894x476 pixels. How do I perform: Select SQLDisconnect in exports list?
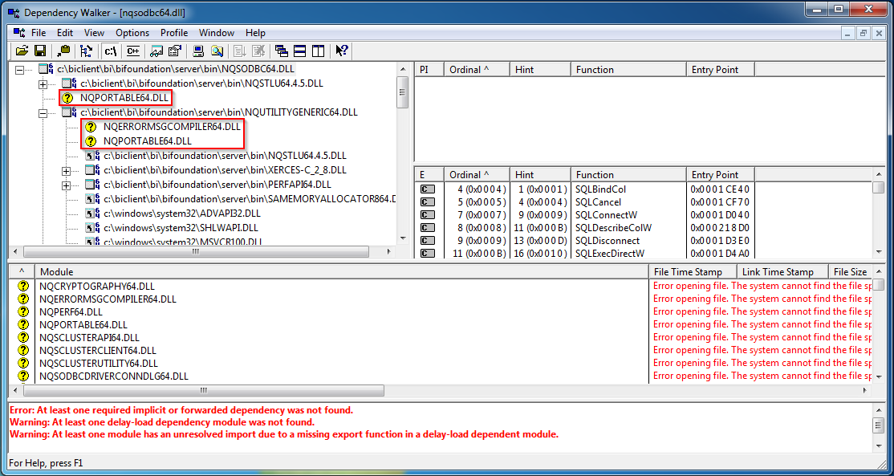(x=608, y=241)
